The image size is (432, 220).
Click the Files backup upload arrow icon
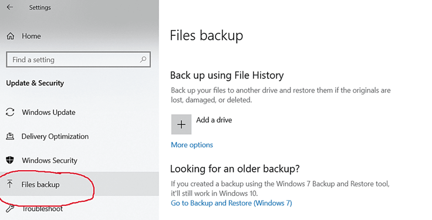(10, 184)
